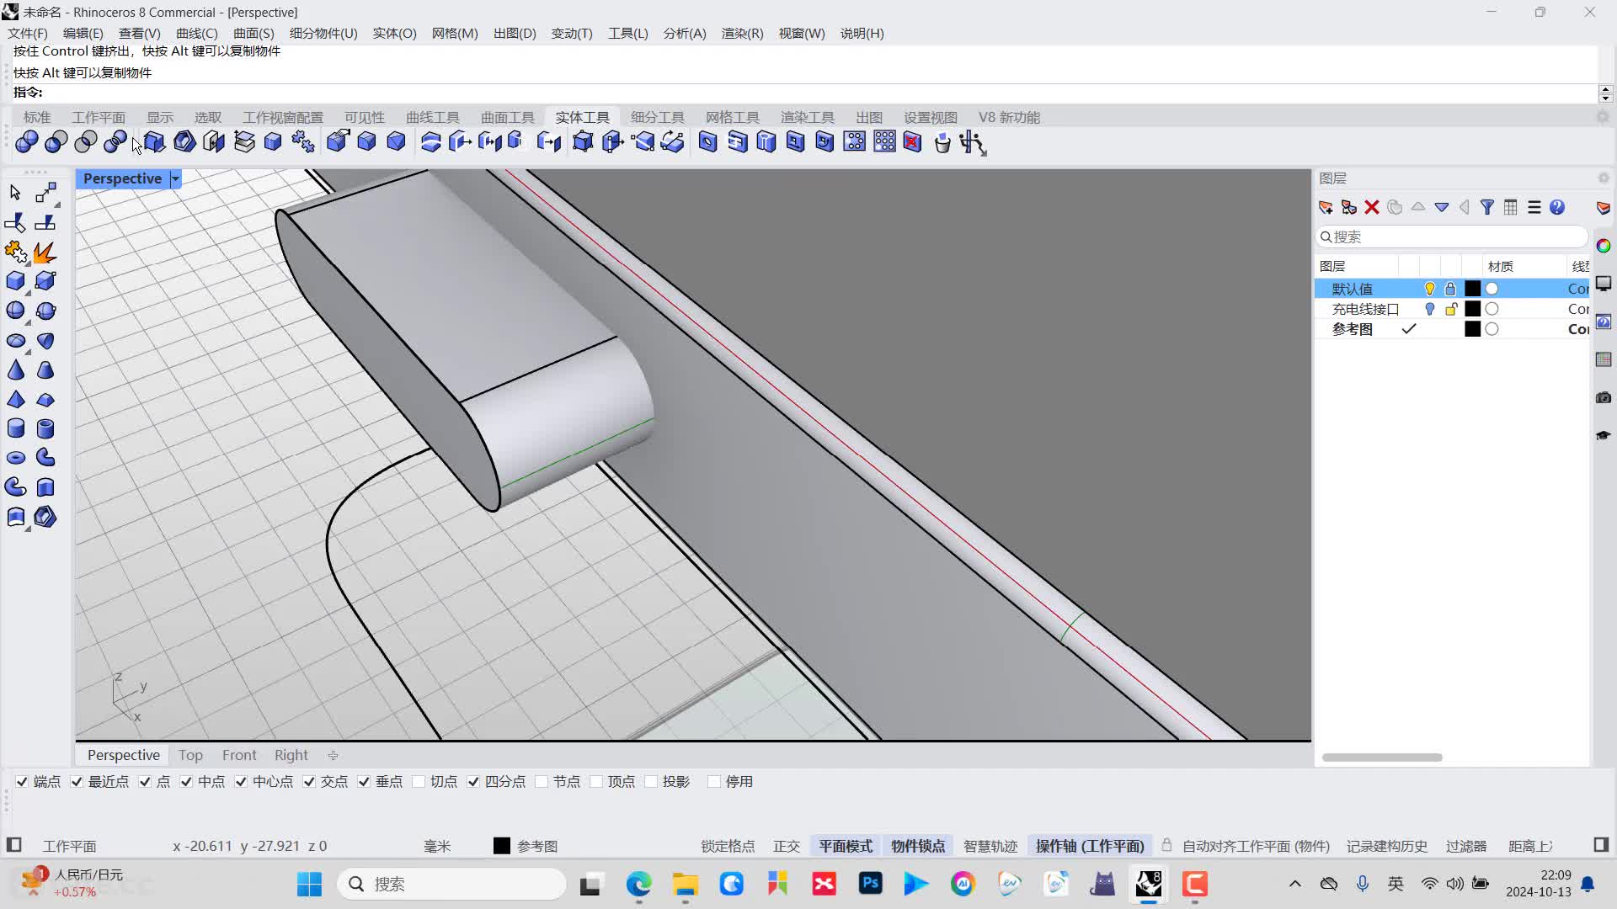The height and width of the screenshot is (909, 1617).
Task: Select the Cone solid tool in sidebar
Action: pos(15,369)
